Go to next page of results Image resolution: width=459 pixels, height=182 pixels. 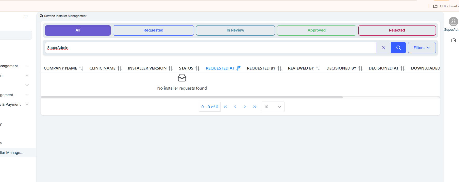[245, 107]
